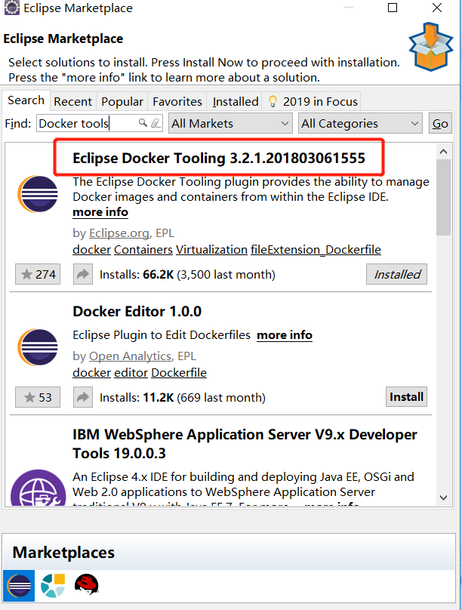The height and width of the screenshot is (610, 462).
Task: Click the lightbulb icon on 2019 in Focus tab
Action: (x=273, y=101)
